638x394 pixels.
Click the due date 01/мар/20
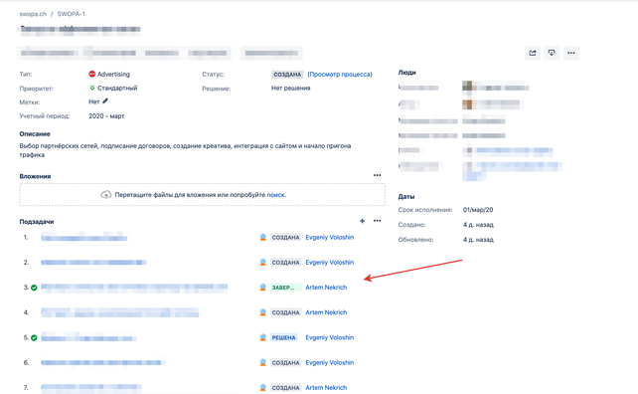tap(478, 210)
